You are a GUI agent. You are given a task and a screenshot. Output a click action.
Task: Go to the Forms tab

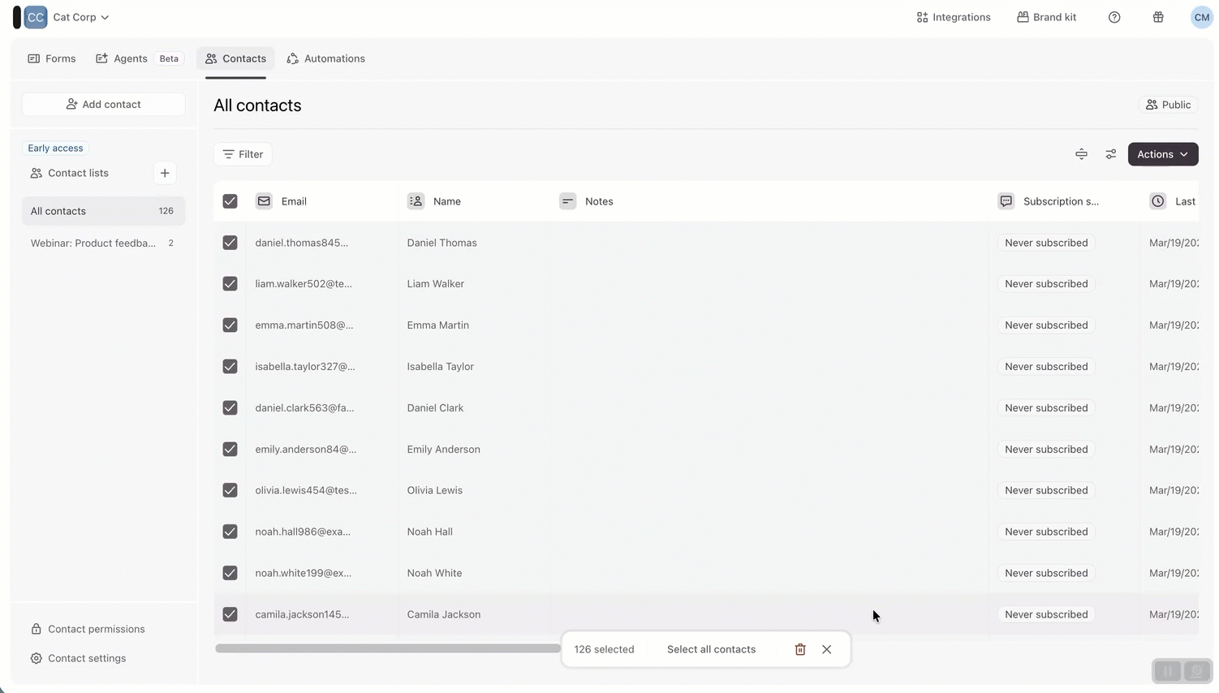52,58
